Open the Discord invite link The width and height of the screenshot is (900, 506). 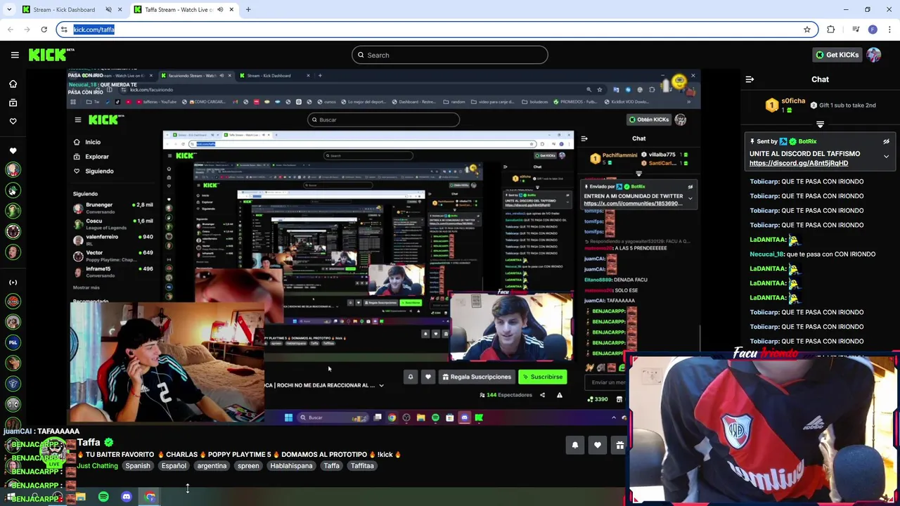point(798,163)
